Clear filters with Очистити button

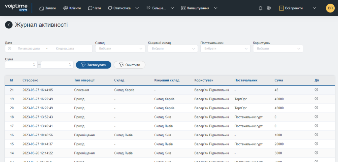tap(129, 65)
